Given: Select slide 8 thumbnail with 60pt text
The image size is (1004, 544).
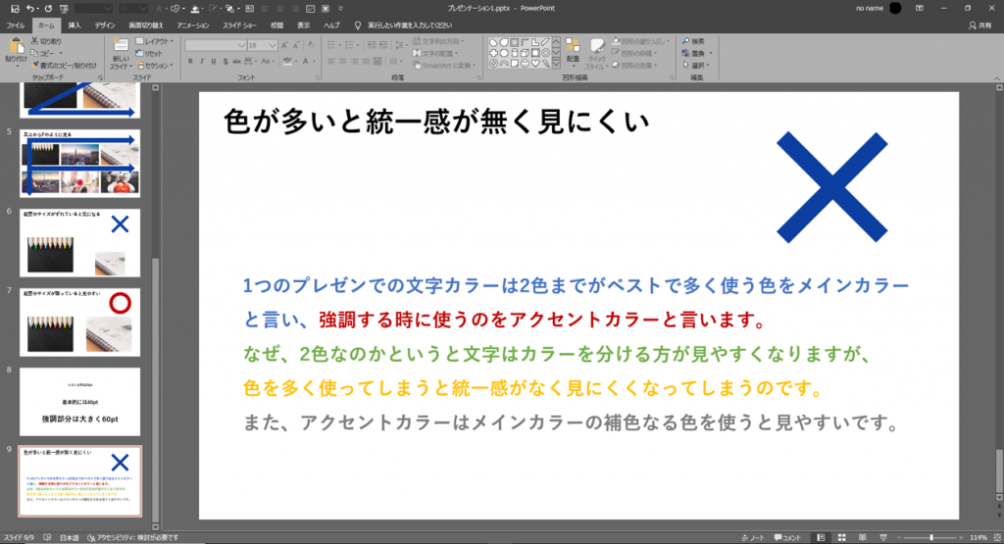Looking at the screenshot, I should [80, 401].
